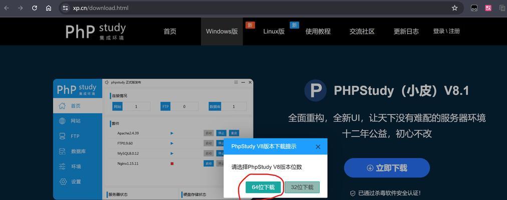Click the 请选择PhpStudy V8版本位数 prompt text
This screenshot has width=507, height=200.
point(267,167)
